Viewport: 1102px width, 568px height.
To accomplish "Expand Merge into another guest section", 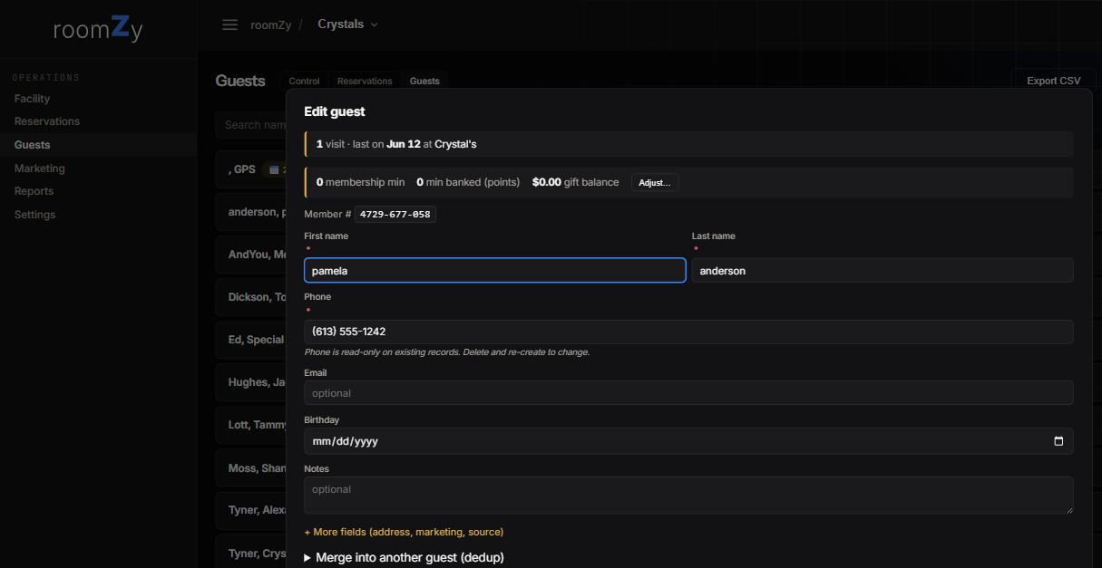I will (404, 557).
